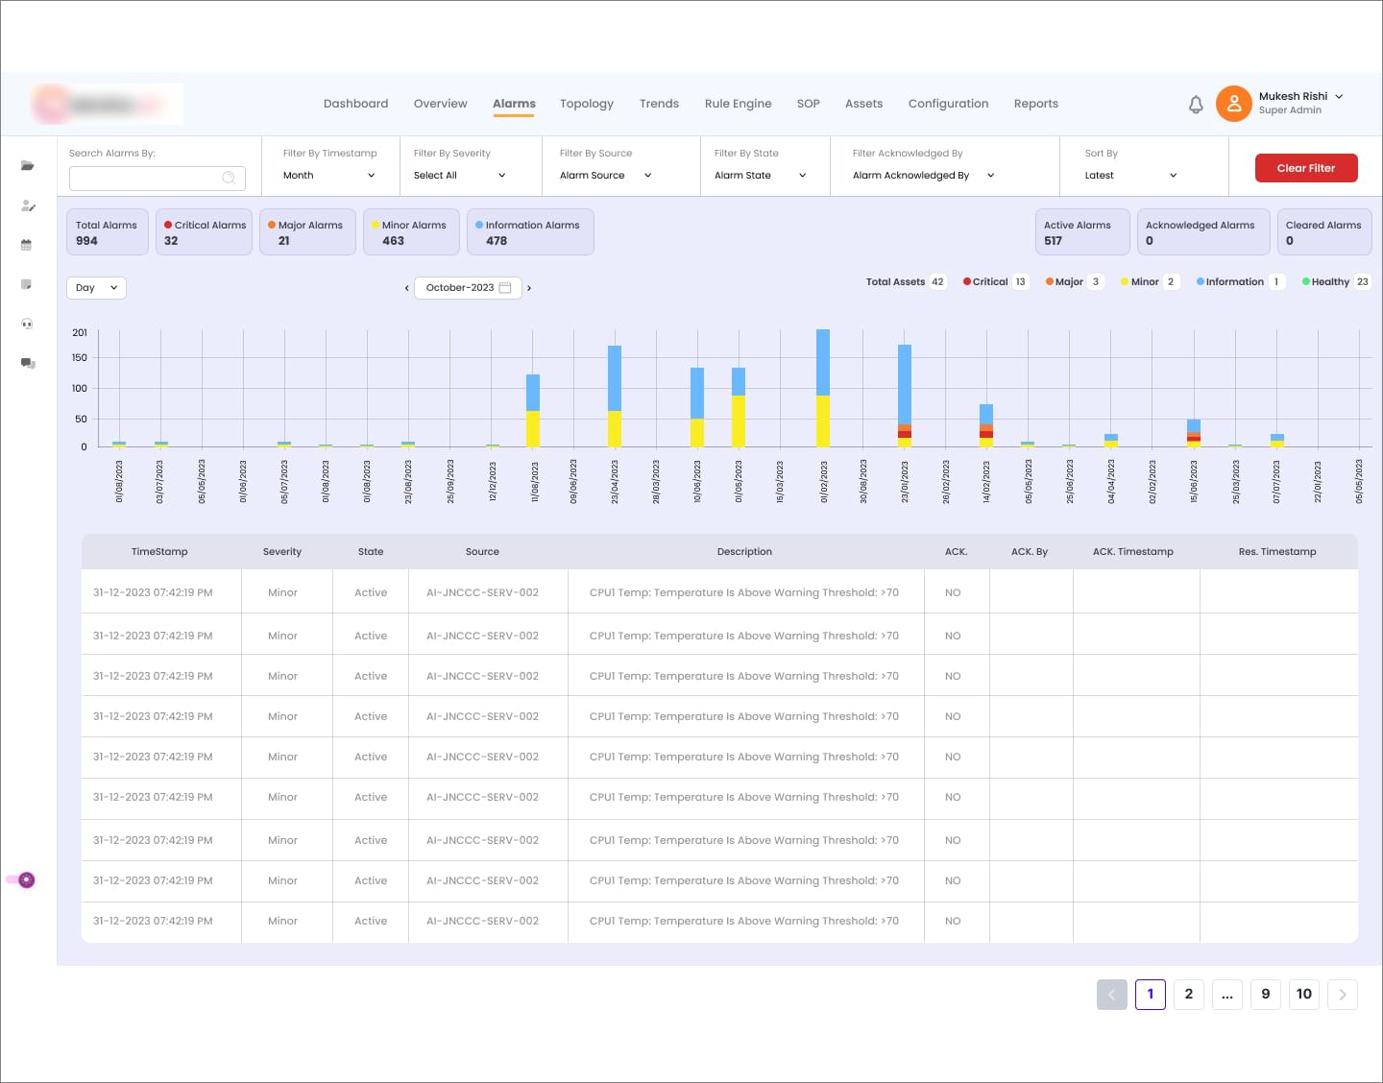Switch to the Topology tab
The height and width of the screenshot is (1083, 1383).
pos(587,104)
